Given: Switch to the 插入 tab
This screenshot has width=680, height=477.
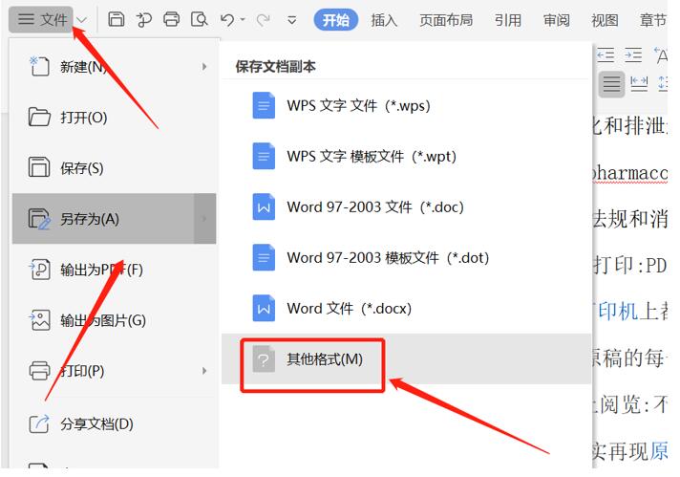Looking at the screenshot, I should click(384, 20).
